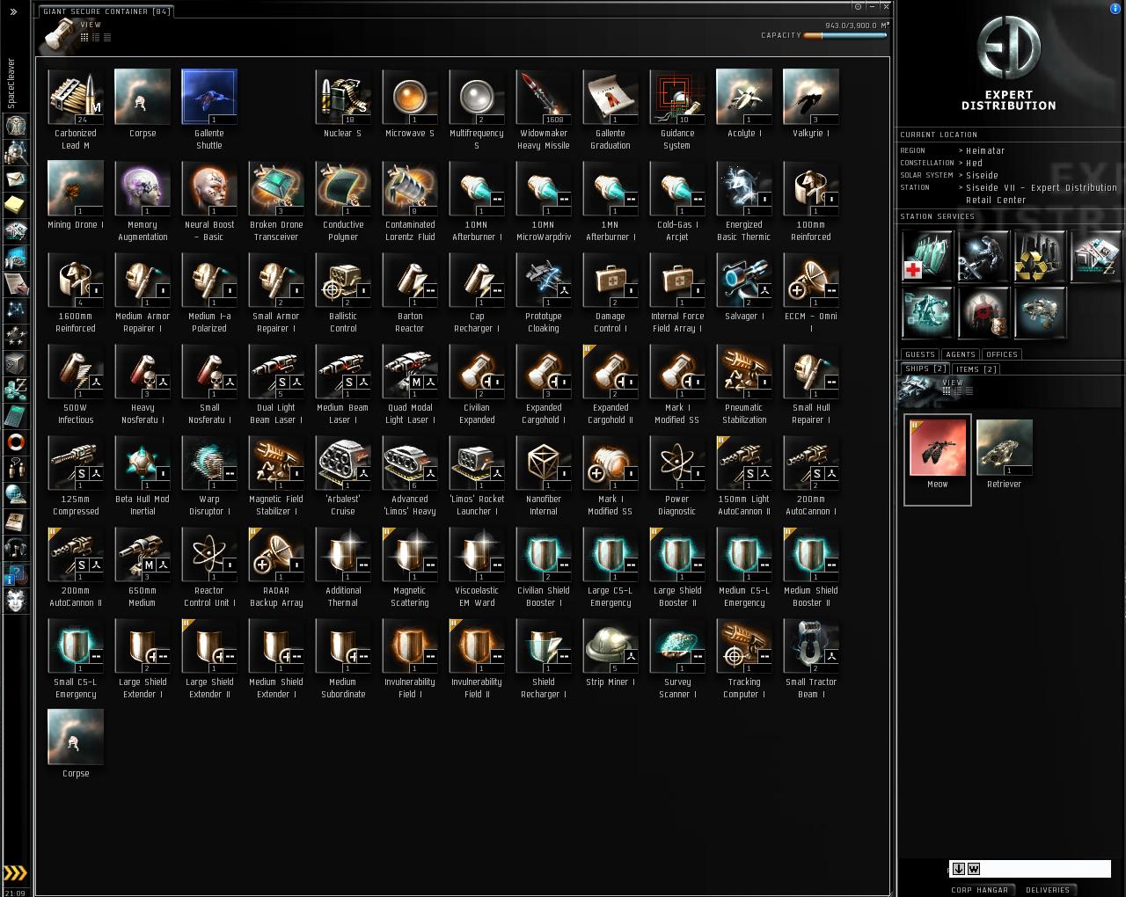This screenshot has height=897, width=1126.
Task: Pin the Giant Secure Container window
Action: 858,6
